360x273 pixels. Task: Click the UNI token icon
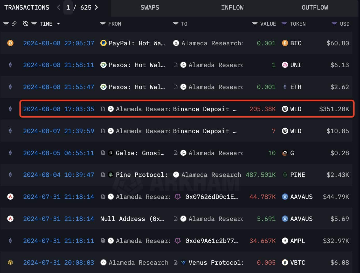[x=285, y=65]
